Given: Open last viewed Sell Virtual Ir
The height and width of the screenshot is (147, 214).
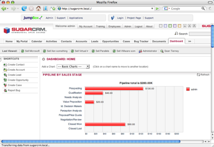Looking at the screenshot, I should click(80, 51).
